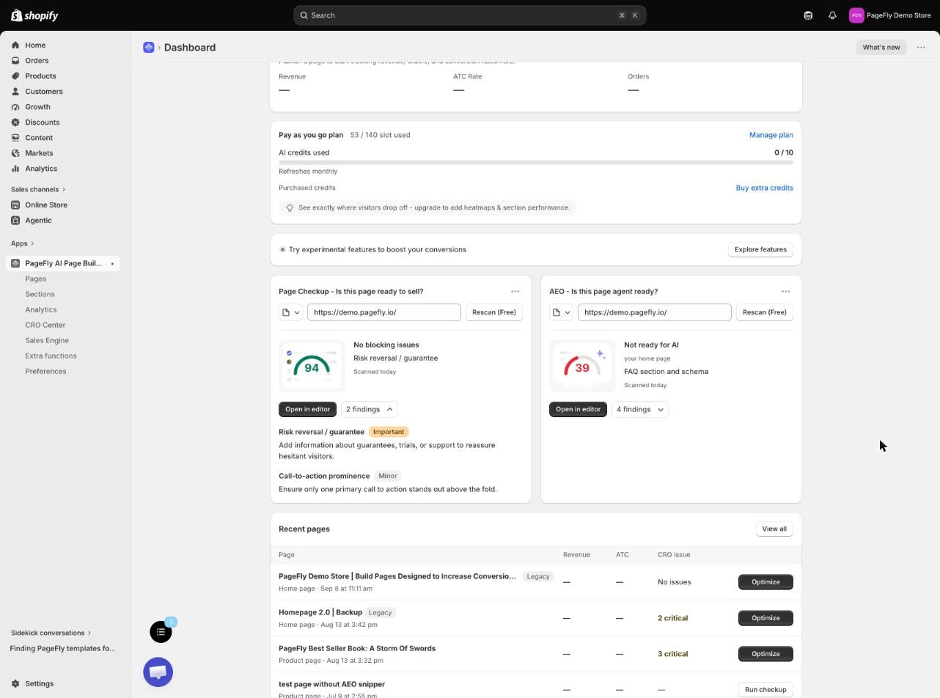Rescan the page in Page Checkup
The width and height of the screenshot is (940, 698).
(494, 312)
